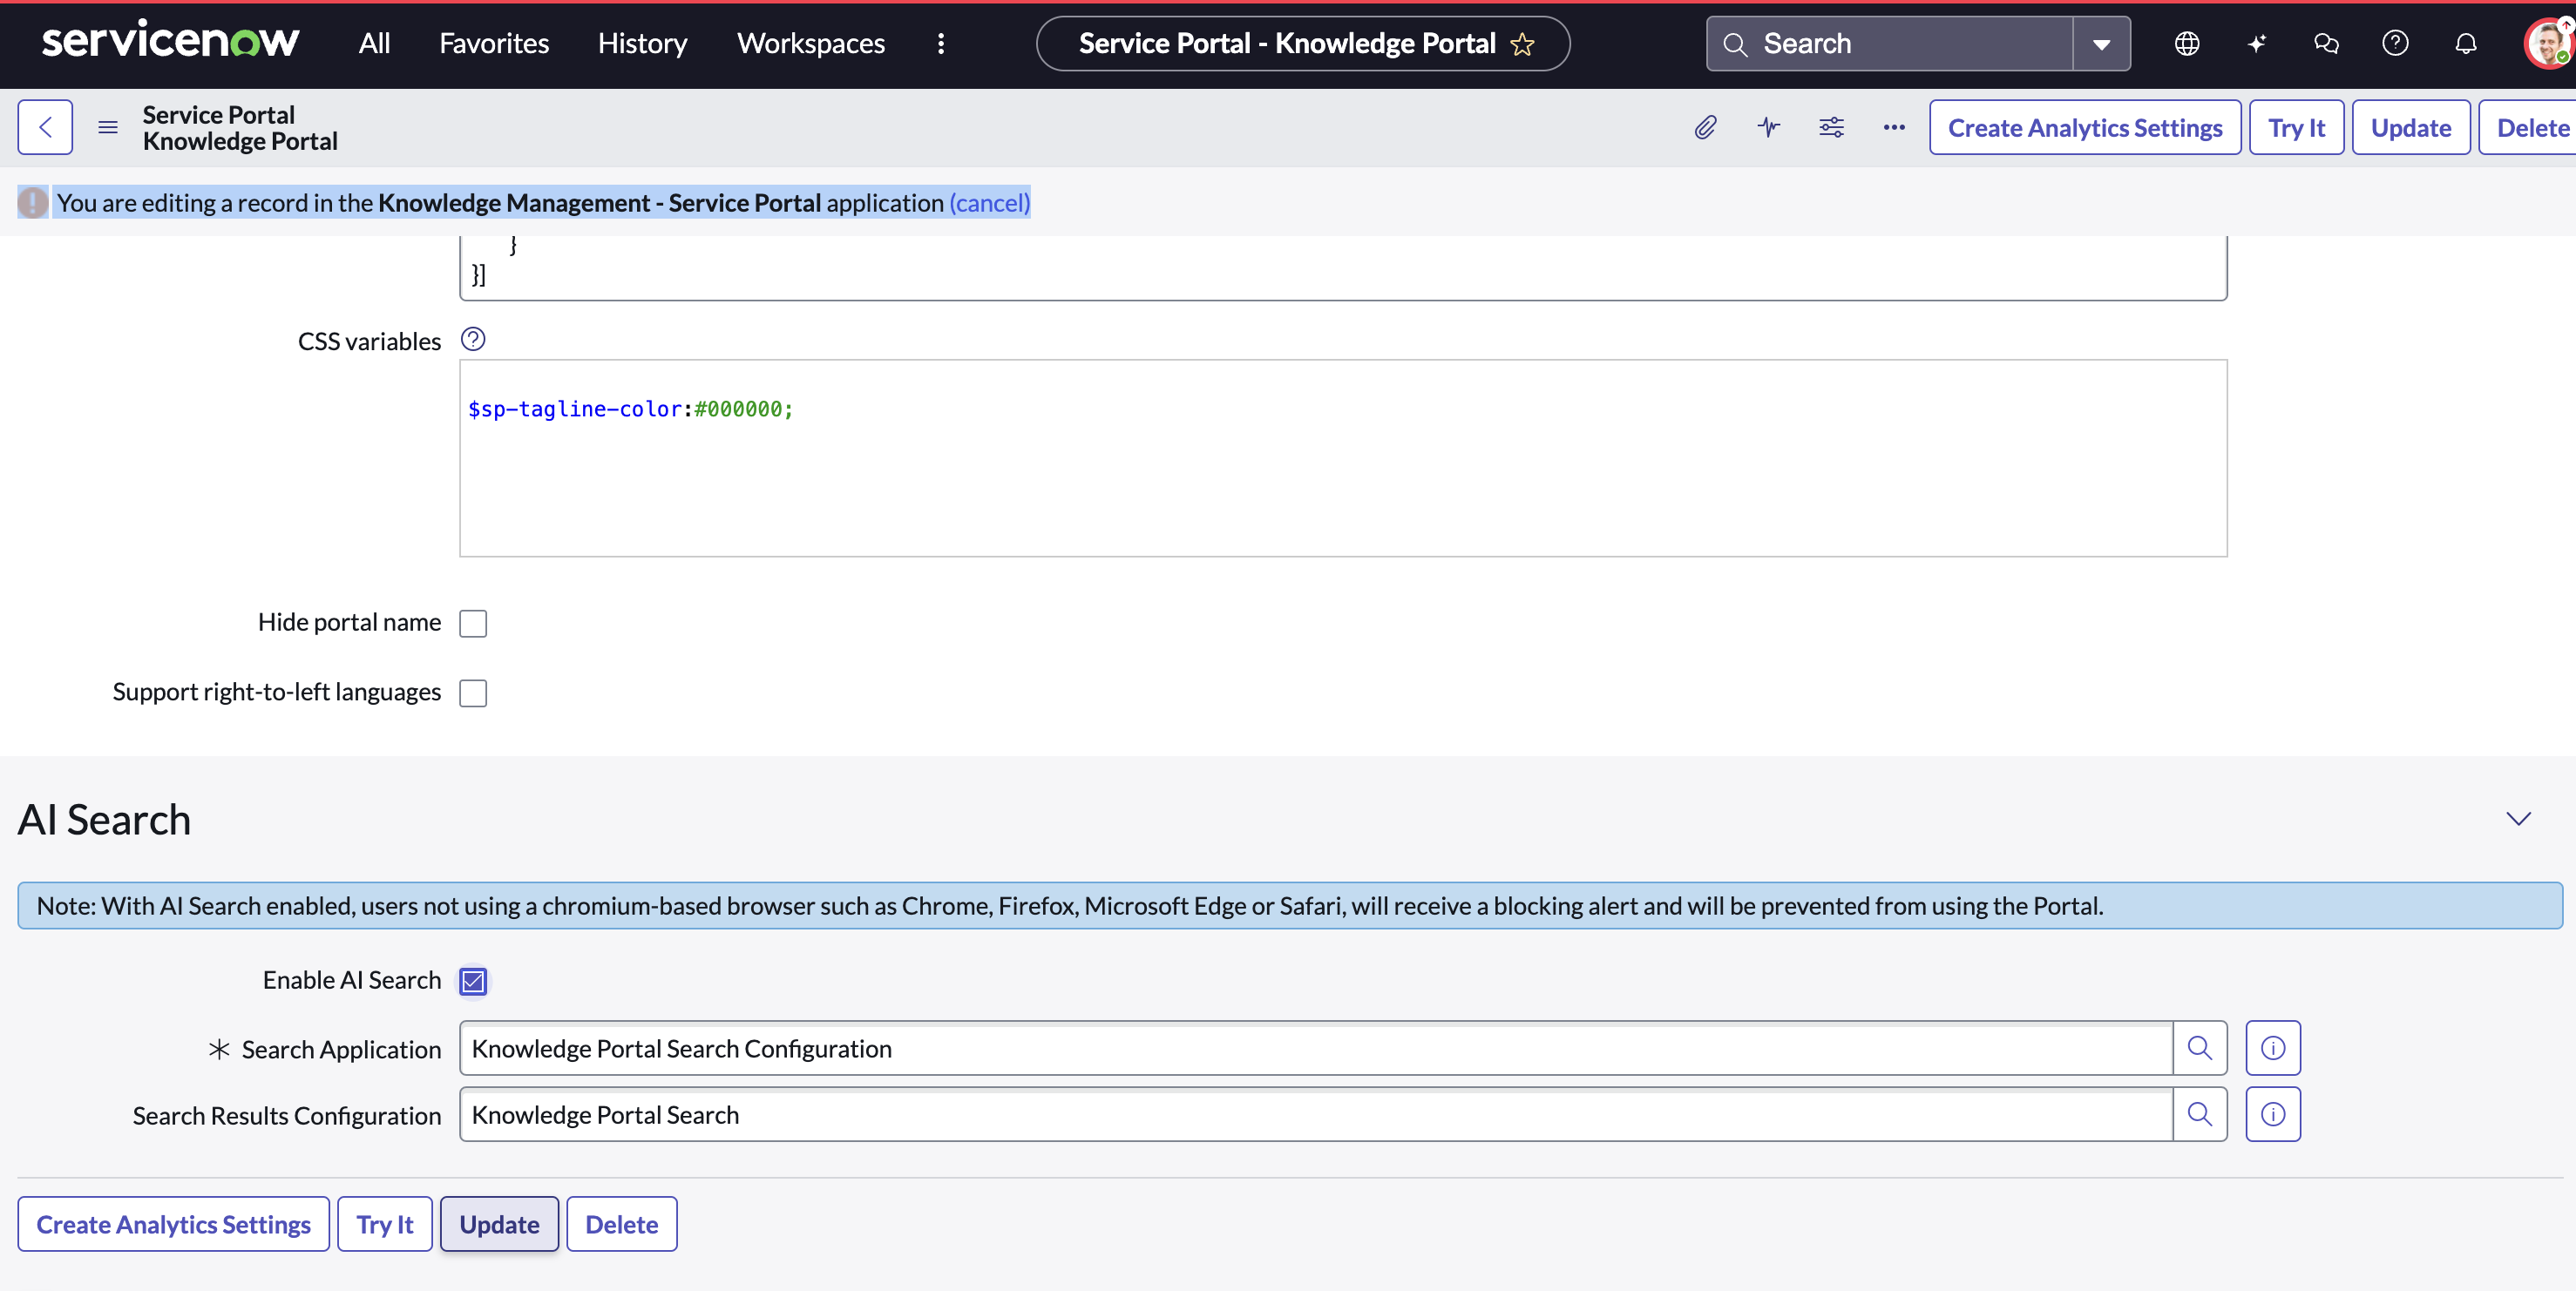
Task: Favorite this page with the star icon
Action: tap(1521, 44)
